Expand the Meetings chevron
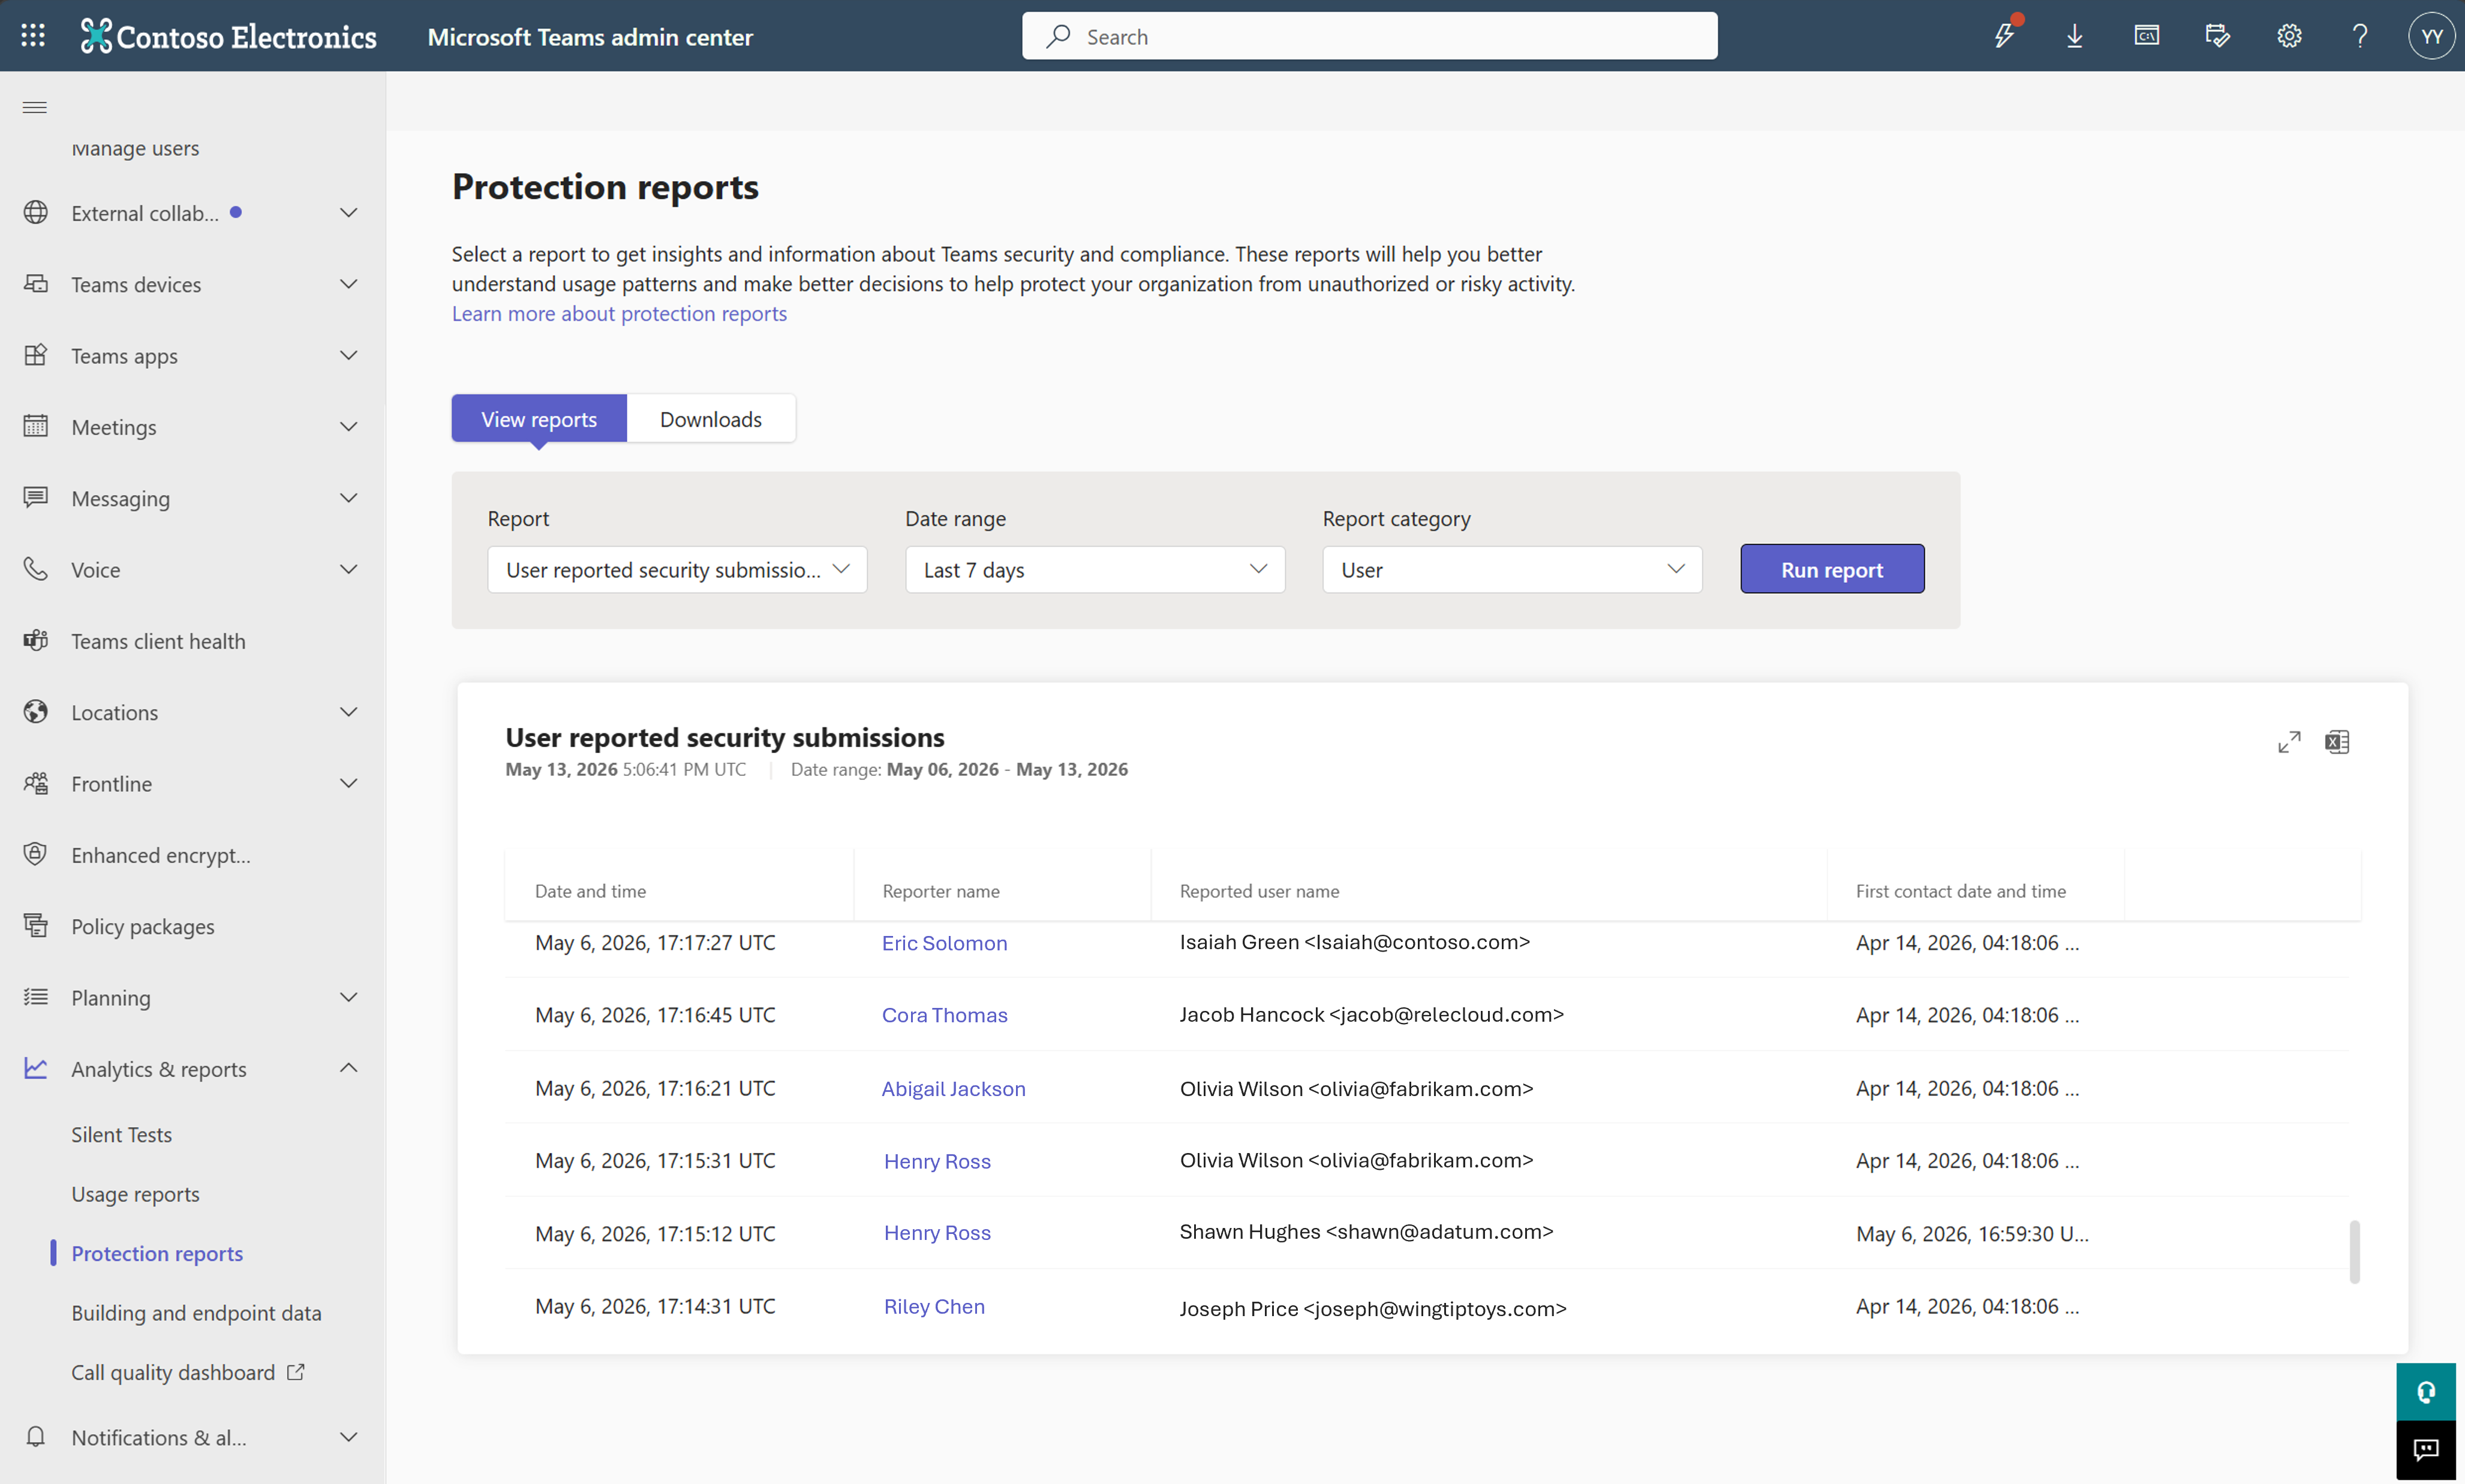The image size is (2465, 1484). pyautogui.click(x=348, y=427)
